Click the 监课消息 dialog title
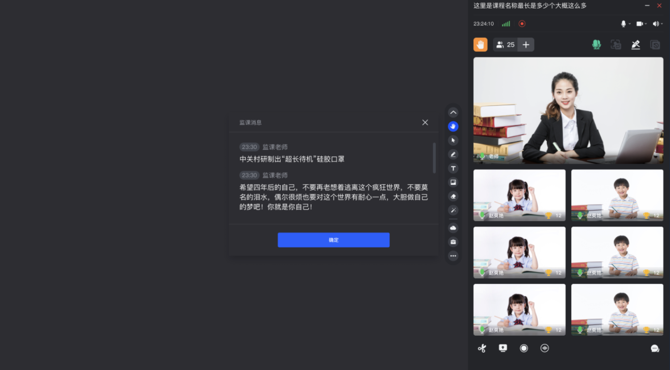 pos(251,123)
